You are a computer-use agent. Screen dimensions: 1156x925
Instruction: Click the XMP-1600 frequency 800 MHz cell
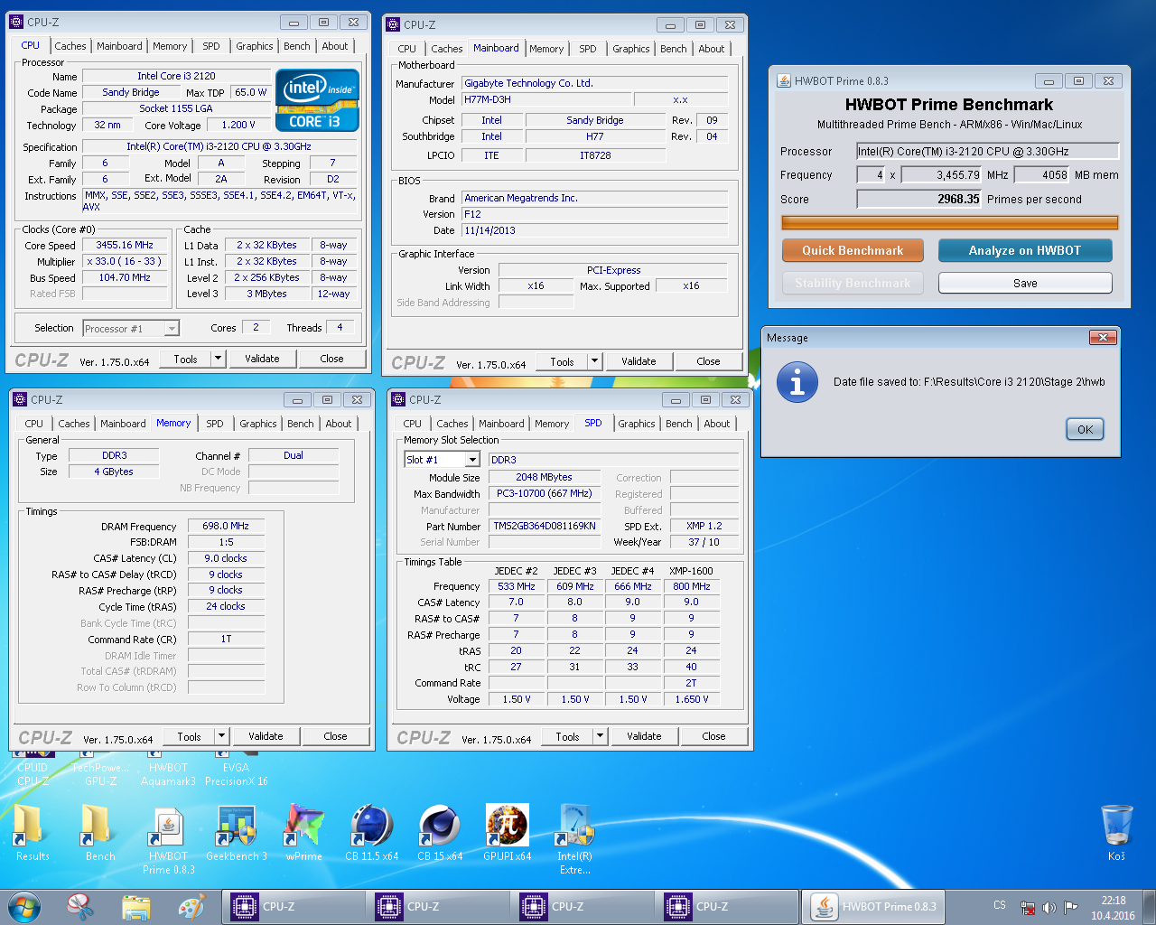(691, 586)
